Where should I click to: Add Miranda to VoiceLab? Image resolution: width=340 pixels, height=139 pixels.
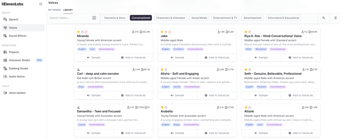pos(133,58)
